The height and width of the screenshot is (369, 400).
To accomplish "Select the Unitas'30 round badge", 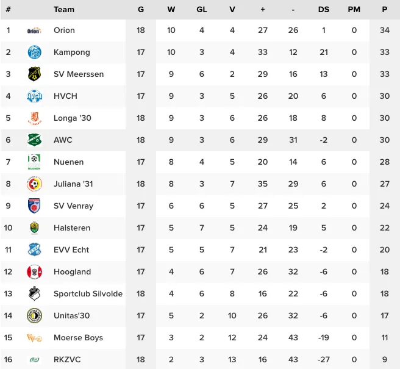I will tap(34, 316).
